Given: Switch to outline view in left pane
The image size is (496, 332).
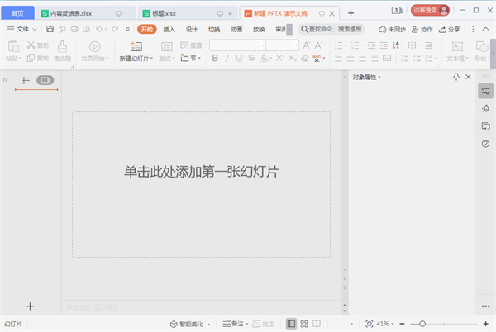Looking at the screenshot, I should (x=26, y=80).
